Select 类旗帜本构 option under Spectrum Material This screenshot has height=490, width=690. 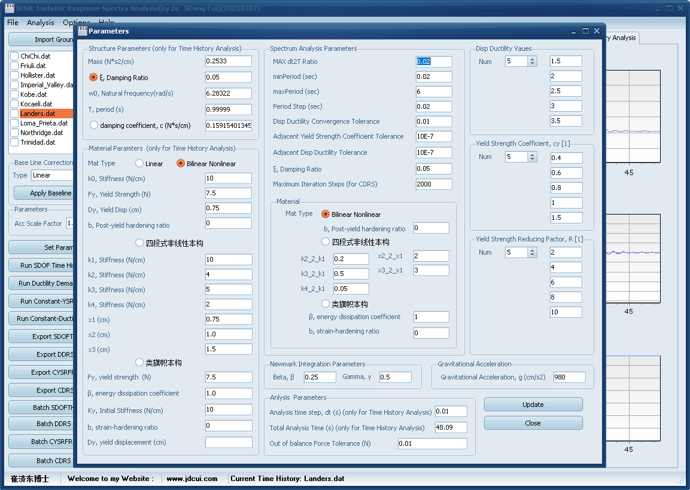[x=326, y=304]
